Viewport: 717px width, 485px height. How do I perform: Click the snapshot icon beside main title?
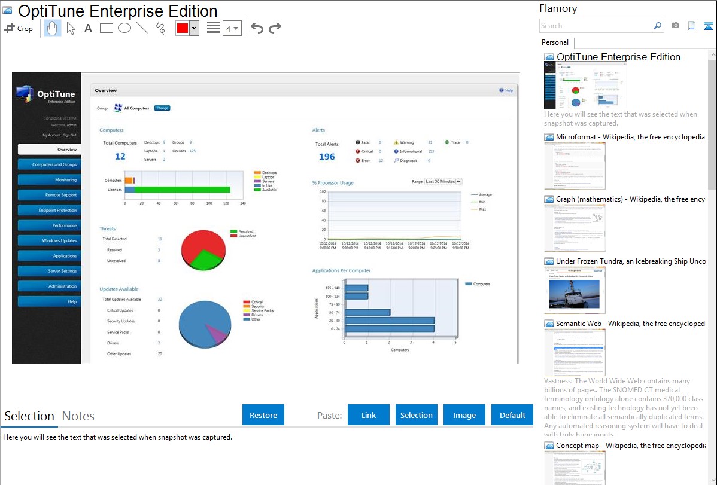pos(7,11)
